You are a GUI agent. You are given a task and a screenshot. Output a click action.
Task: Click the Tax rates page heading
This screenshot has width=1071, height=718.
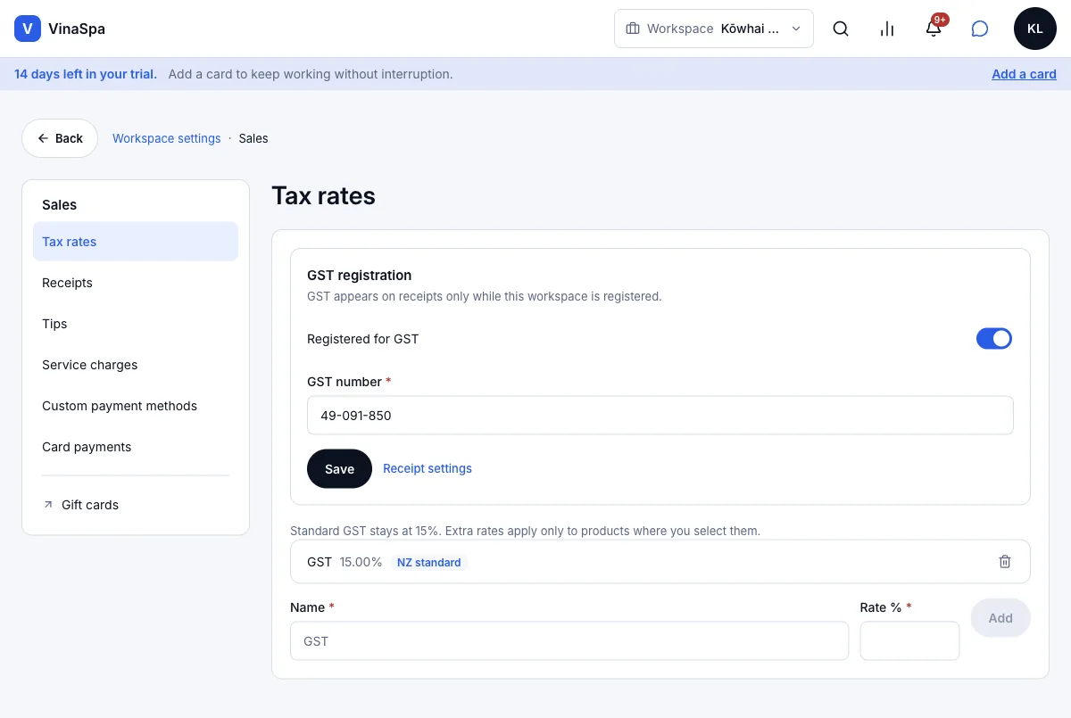pos(323,196)
